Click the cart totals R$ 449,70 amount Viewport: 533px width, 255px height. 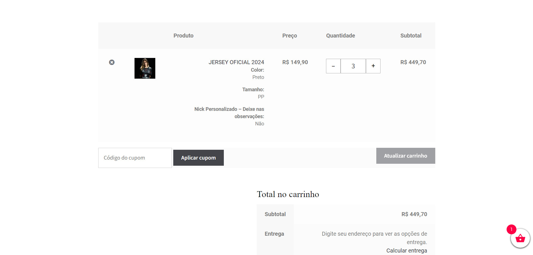[414, 214]
